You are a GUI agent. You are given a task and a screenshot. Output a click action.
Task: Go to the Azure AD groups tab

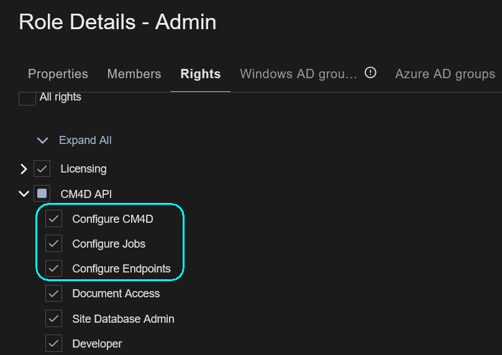[445, 74]
